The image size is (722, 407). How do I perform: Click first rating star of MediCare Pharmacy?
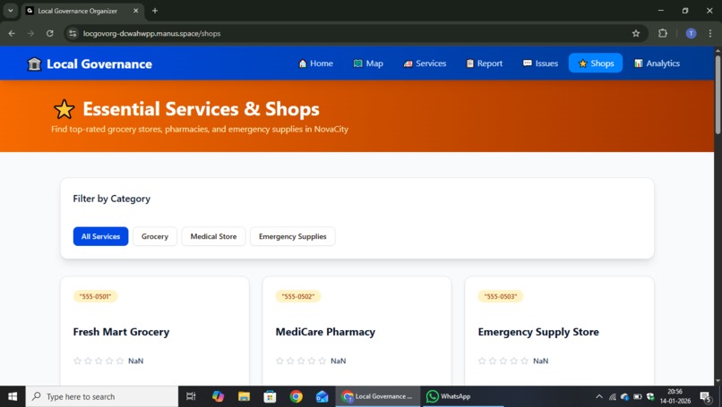(x=279, y=360)
